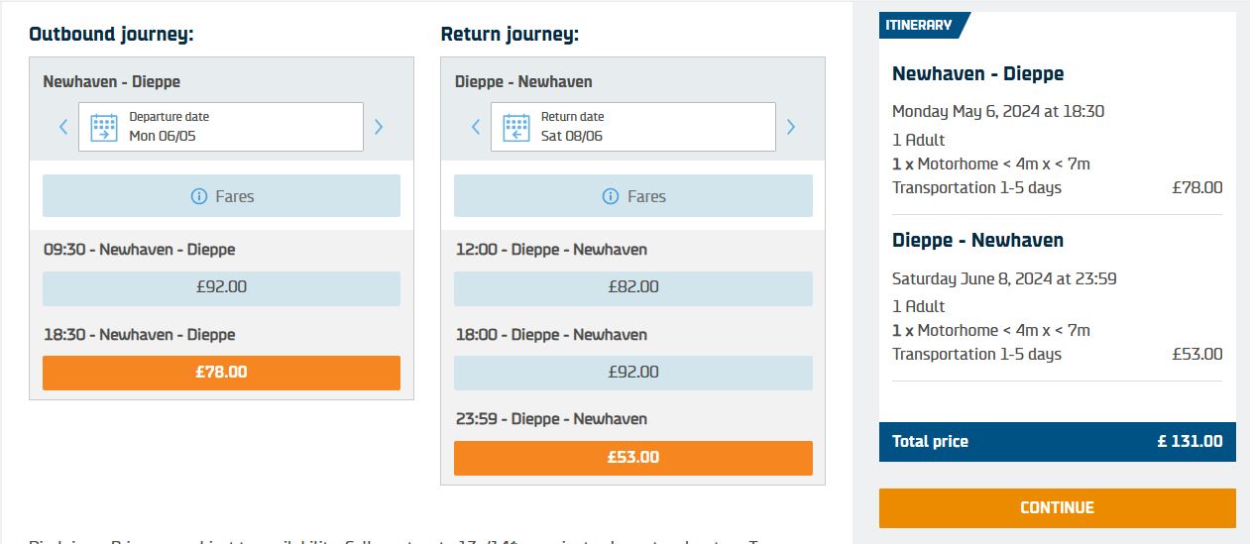
Task: Choose the 18:00 return £92.00 fare
Action: (x=633, y=373)
